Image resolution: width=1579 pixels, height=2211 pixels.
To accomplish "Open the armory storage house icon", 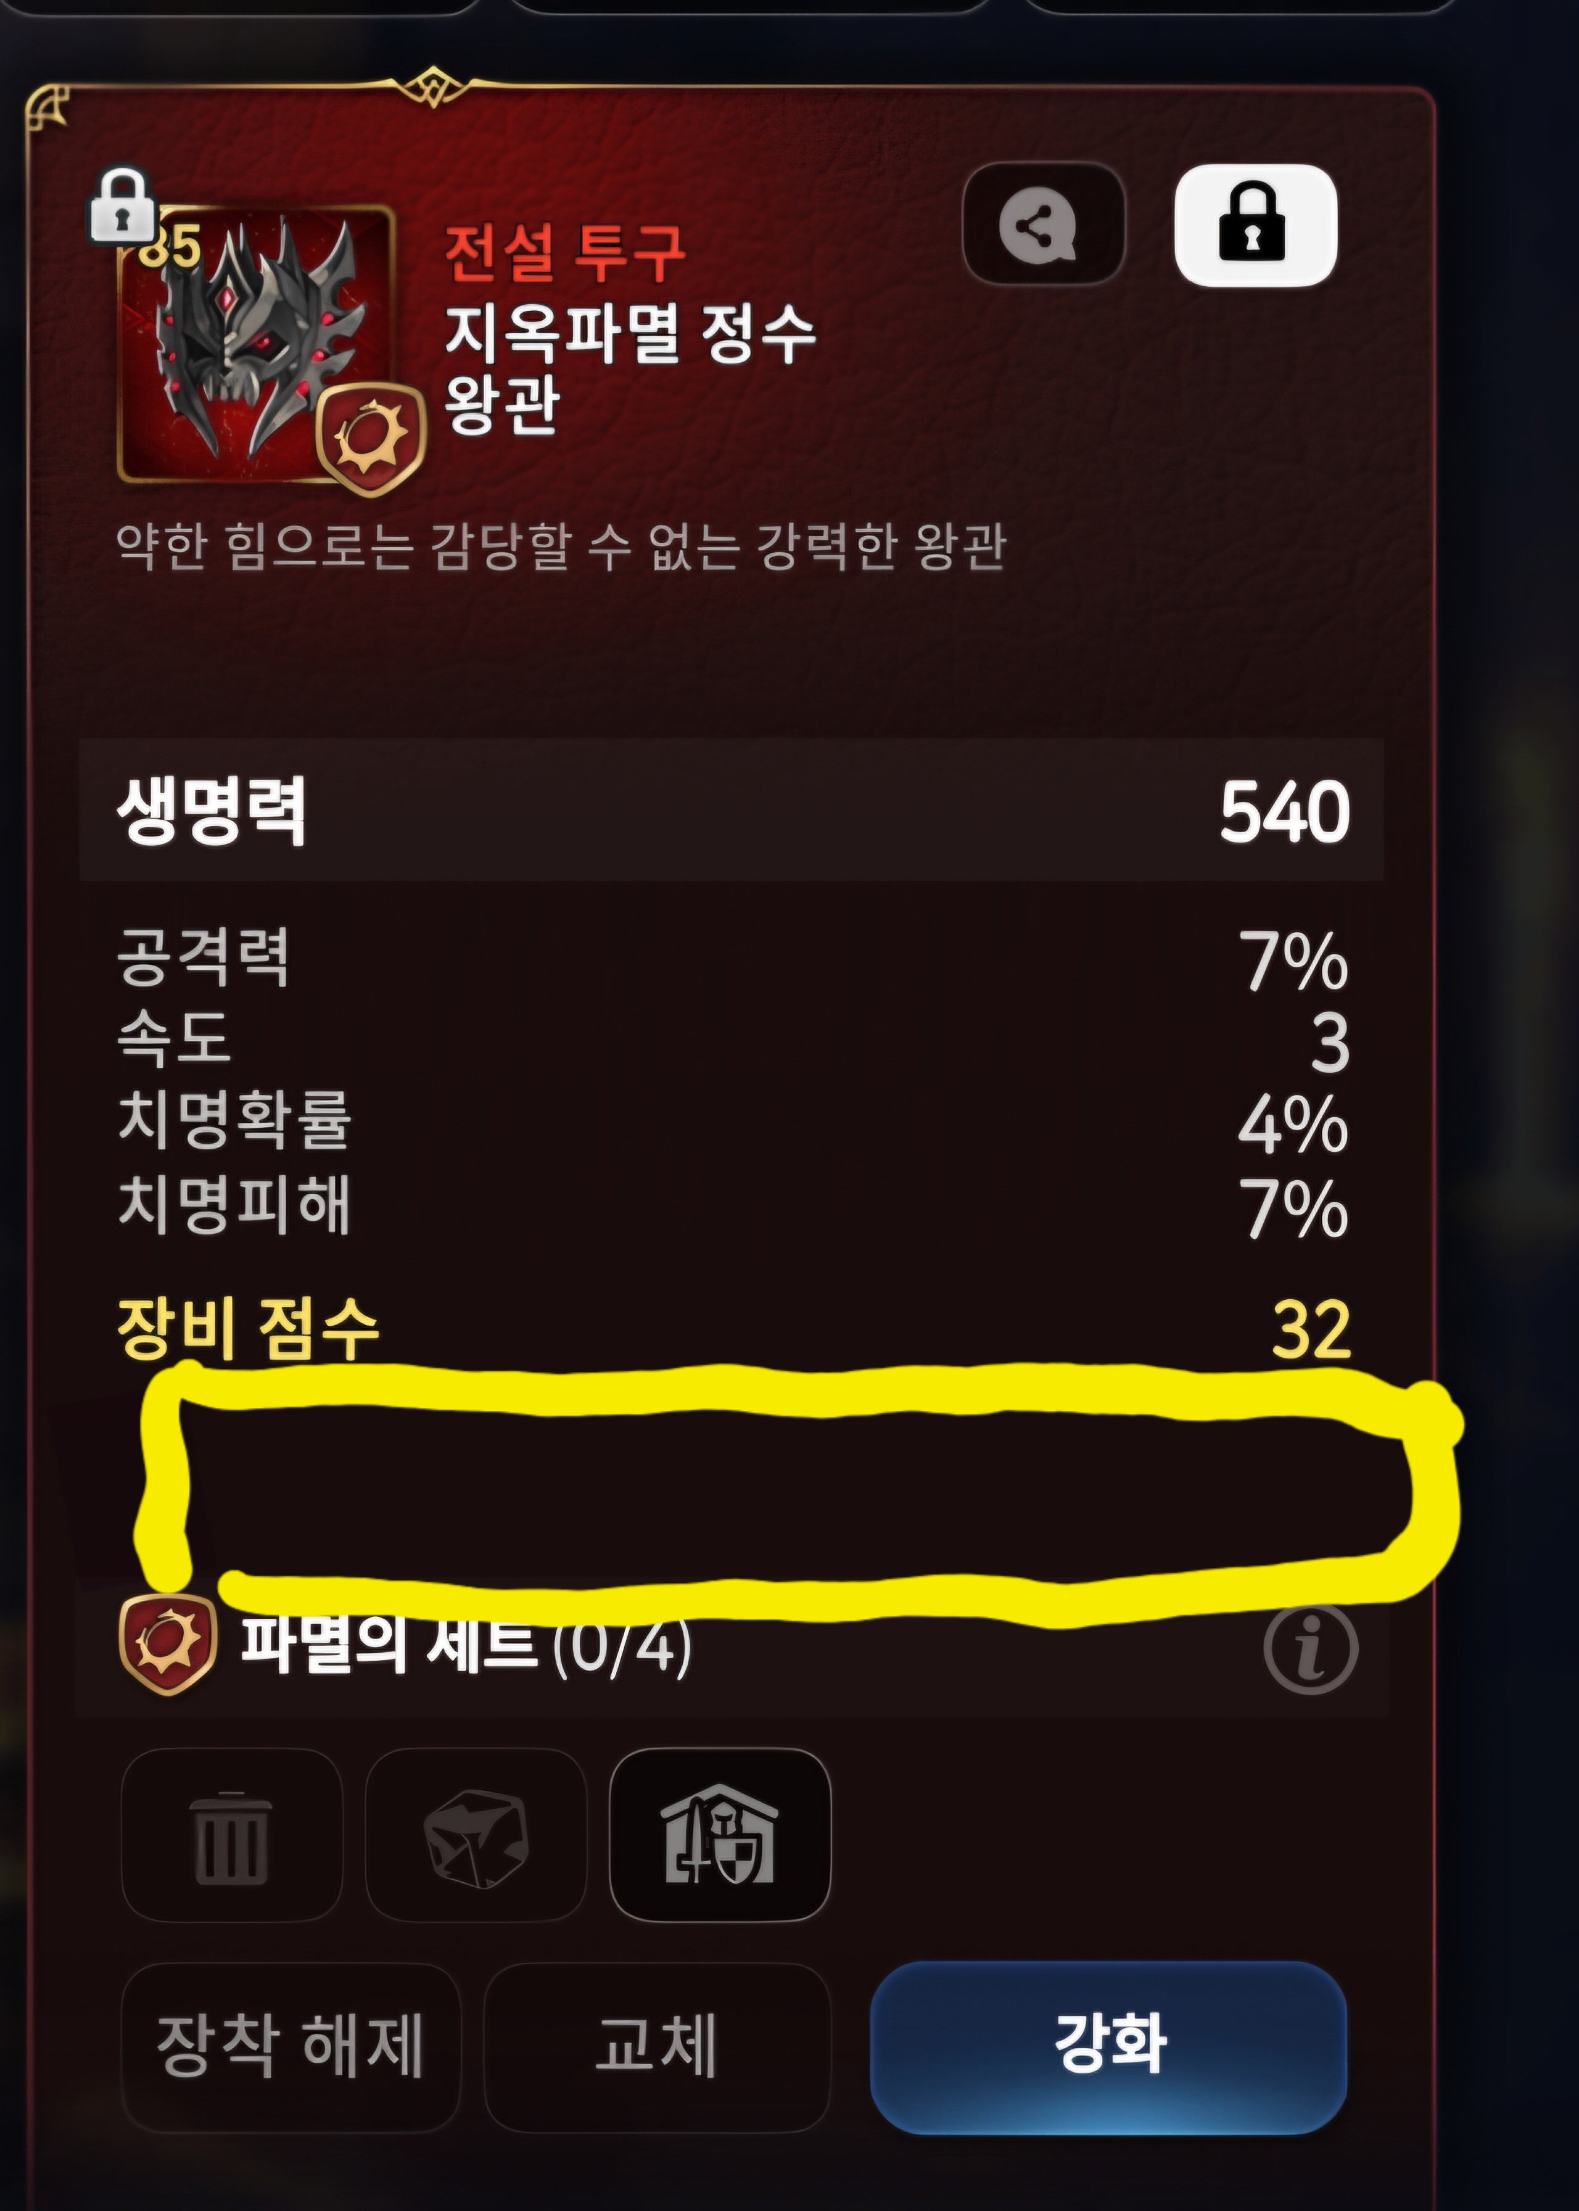I will coord(720,1835).
